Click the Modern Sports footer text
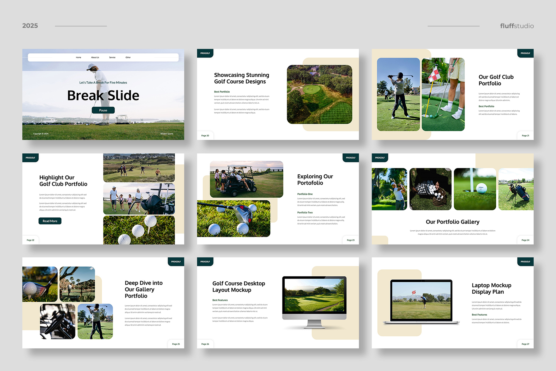This screenshot has height=371, width=556. pos(167,134)
